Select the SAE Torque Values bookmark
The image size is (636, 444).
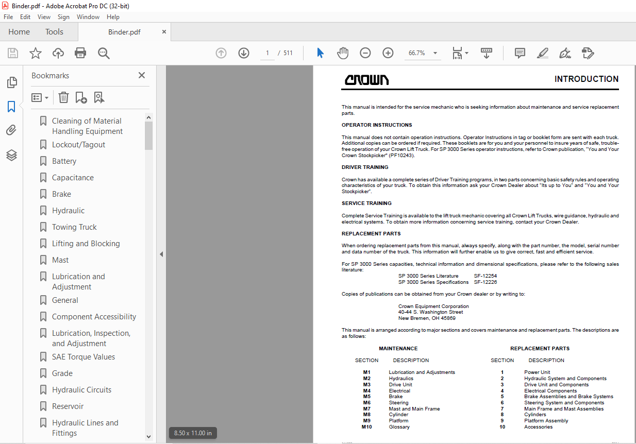pos(83,357)
